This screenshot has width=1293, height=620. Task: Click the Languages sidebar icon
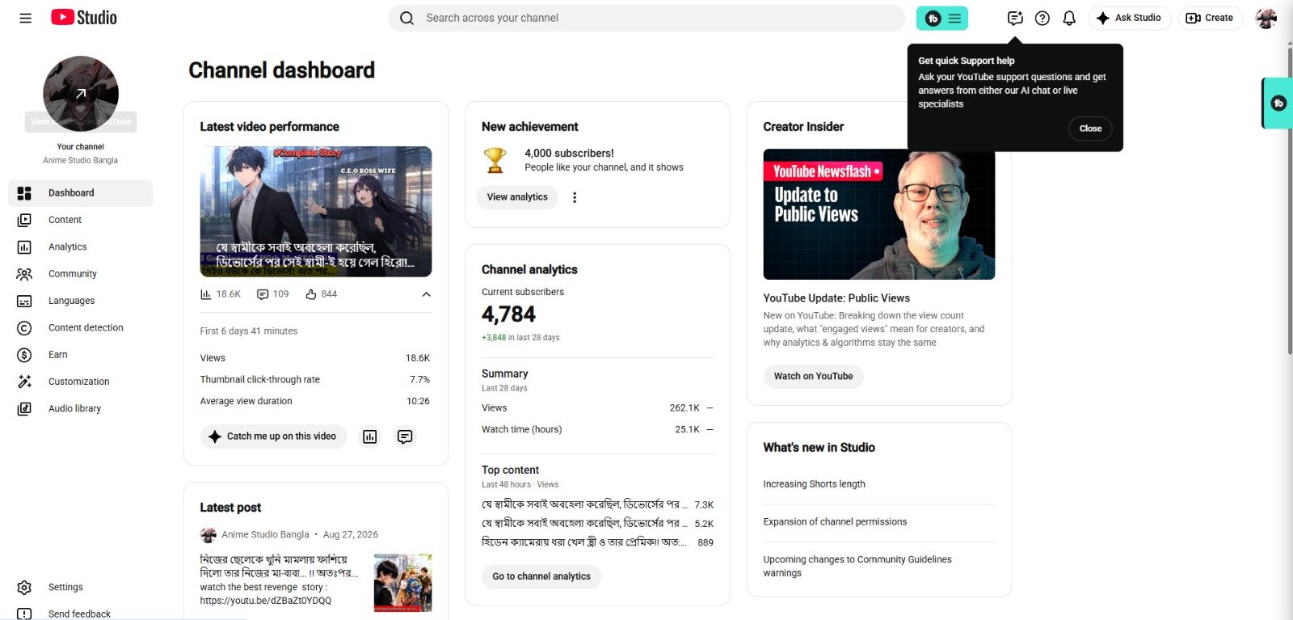click(x=24, y=301)
